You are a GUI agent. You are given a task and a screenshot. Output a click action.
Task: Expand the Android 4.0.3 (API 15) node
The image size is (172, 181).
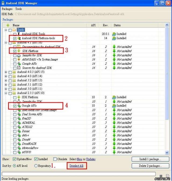(6, 72)
